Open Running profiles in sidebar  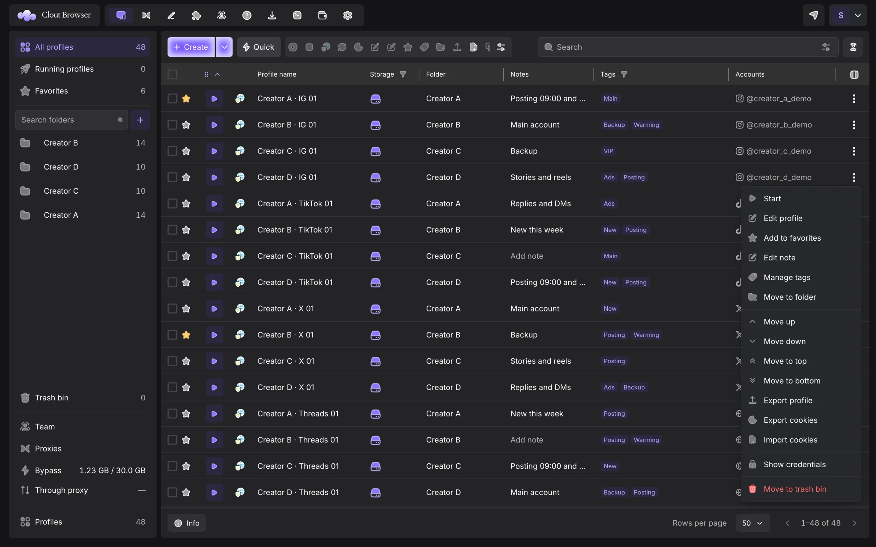[x=83, y=69]
